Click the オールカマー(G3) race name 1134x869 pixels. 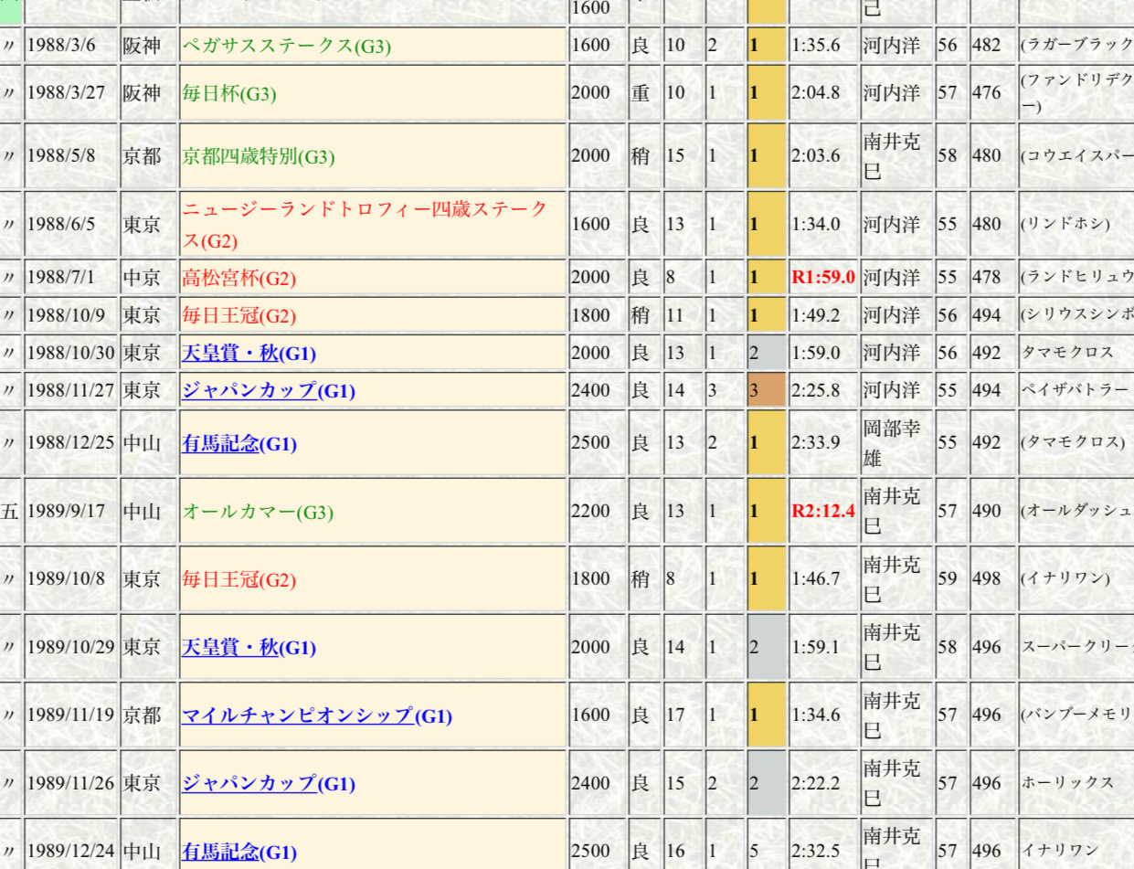[259, 512]
